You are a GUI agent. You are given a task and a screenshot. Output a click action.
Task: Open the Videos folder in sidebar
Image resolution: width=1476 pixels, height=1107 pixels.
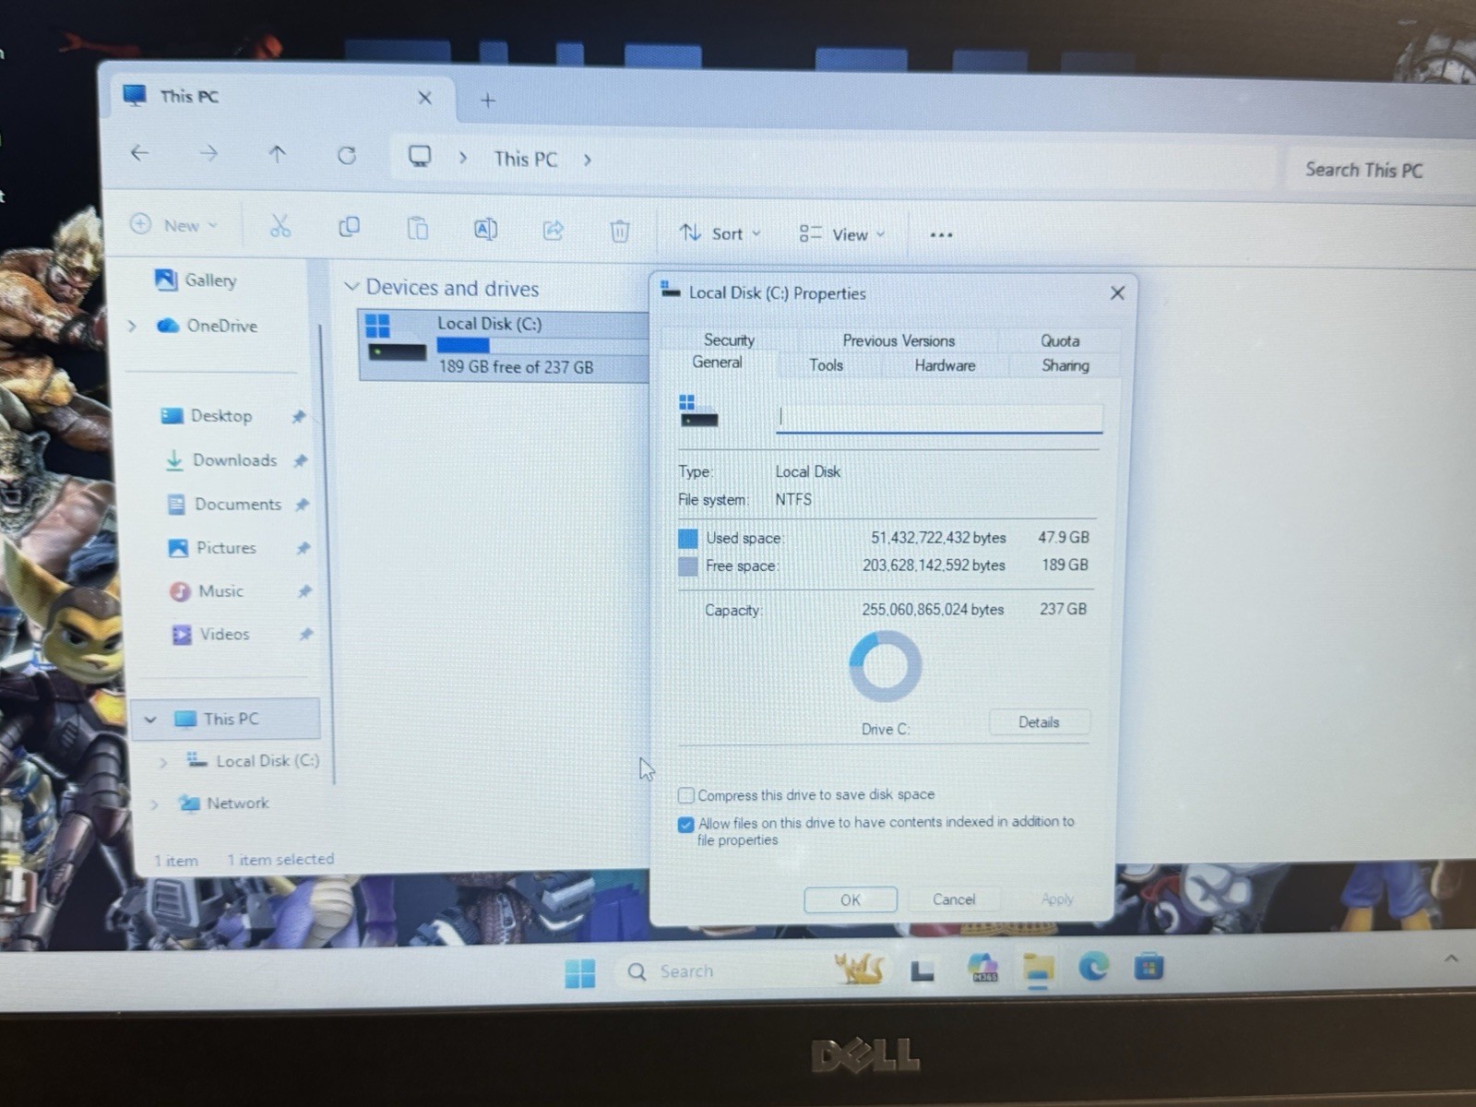click(210, 635)
